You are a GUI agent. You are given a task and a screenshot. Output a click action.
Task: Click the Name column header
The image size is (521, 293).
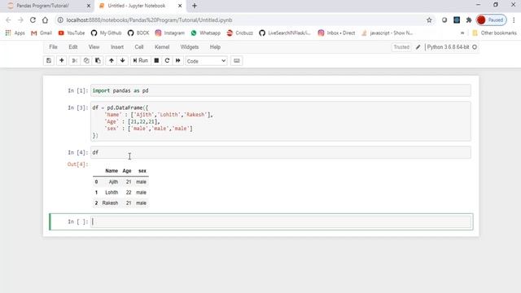click(x=112, y=171)
